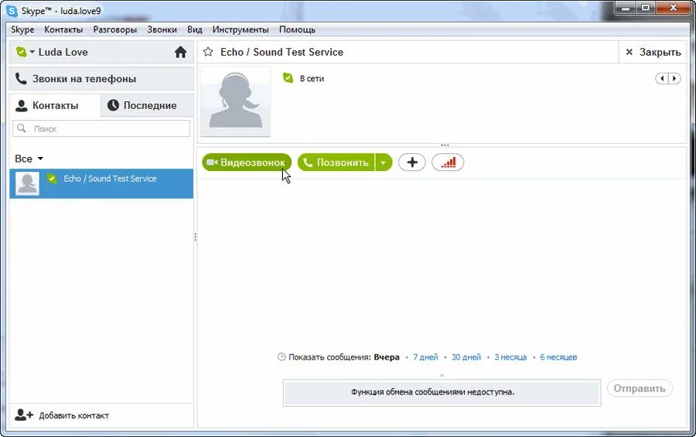Check call quality via signal bars icon
The image size is (696, 437).
448,162
